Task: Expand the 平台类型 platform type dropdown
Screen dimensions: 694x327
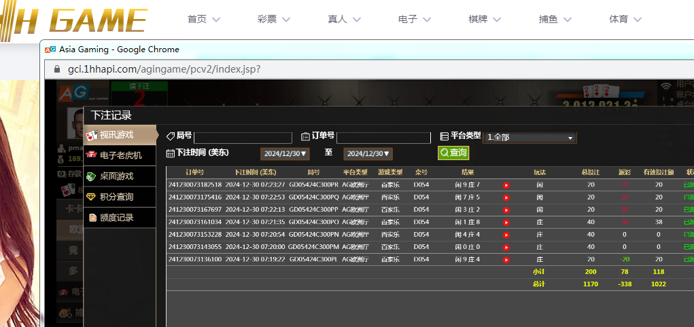Action: click(x=530, y=138)
